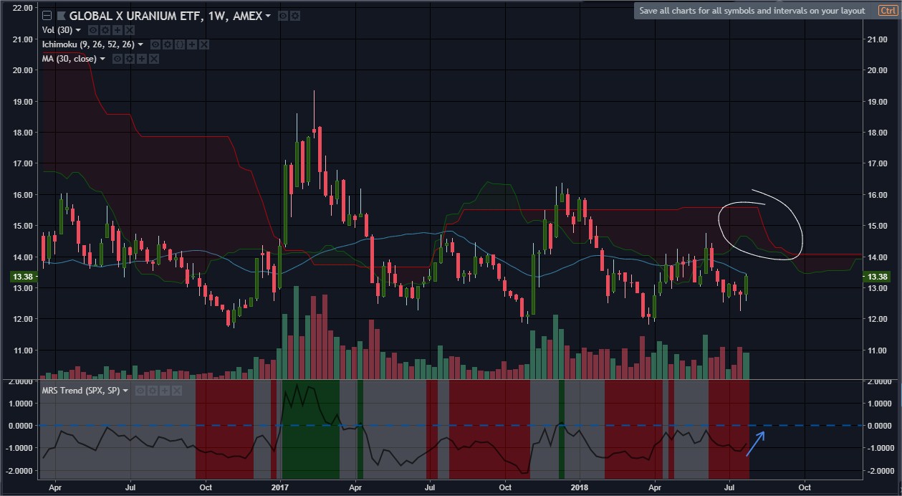Open settings gear for the main symbol
Screen dimensions: 902x496
coord(295,16)
